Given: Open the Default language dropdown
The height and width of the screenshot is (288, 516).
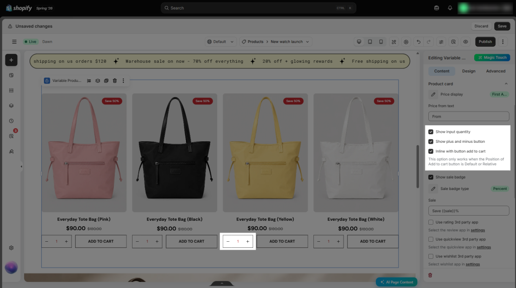Looking at the screenshot, I should [220, 42].
